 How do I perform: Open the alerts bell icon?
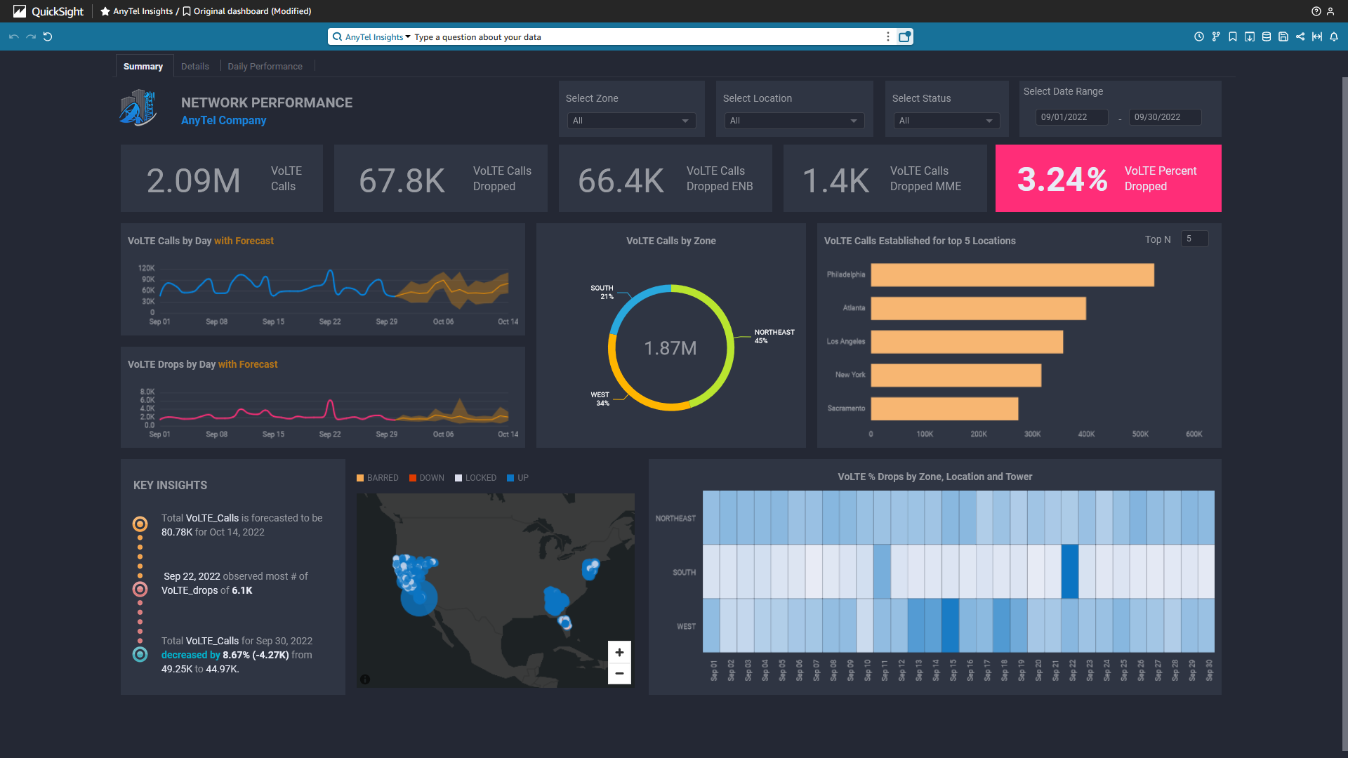1334,36
